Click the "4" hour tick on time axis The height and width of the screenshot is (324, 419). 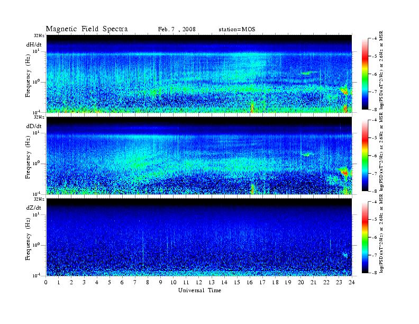point(97,282)
